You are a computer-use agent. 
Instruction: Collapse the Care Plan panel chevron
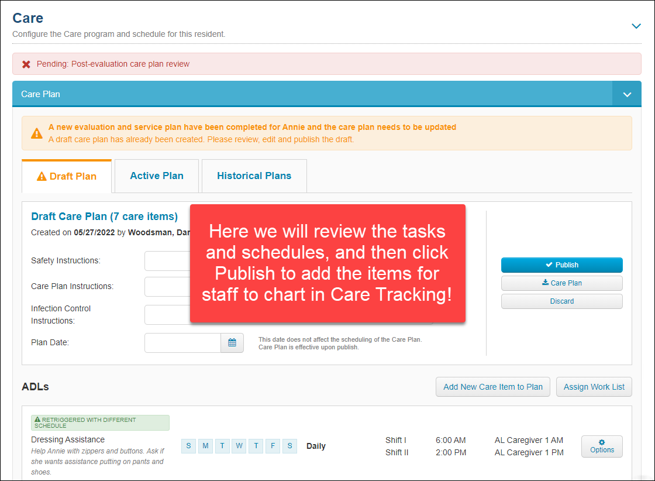(x=627, y=94)
